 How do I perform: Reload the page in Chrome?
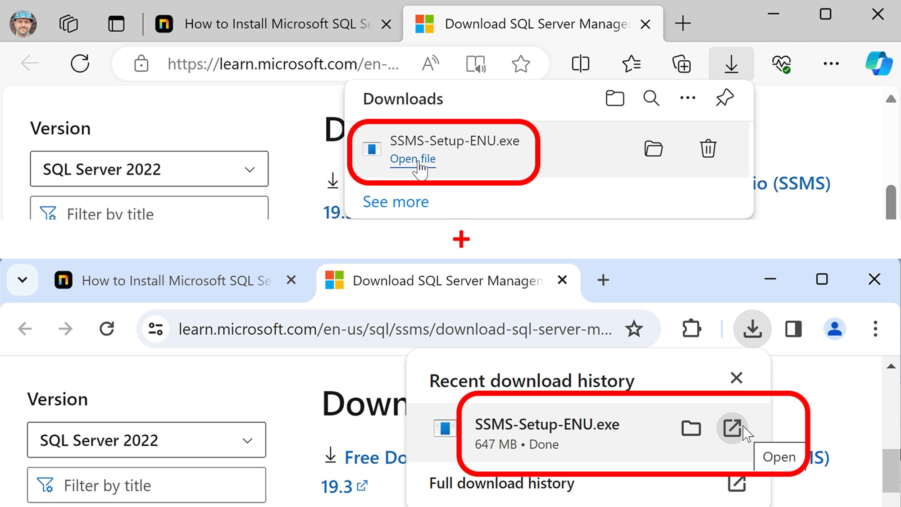click(107, 329)
